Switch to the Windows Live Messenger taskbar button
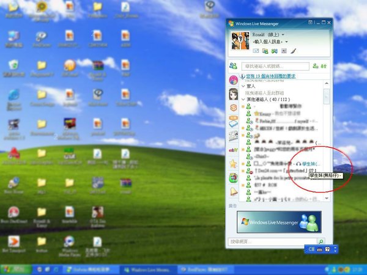Image resolution: width=367 pixels, height=275 pixels. click(149, 270)
